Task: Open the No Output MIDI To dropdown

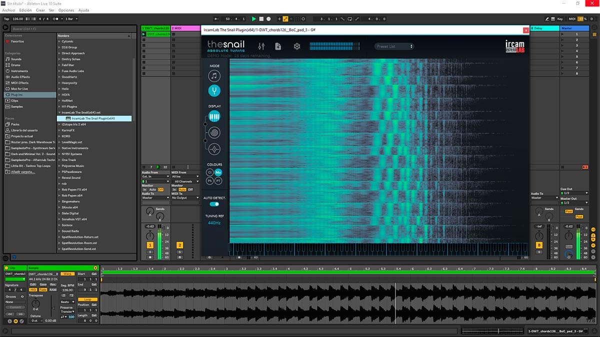Action: coord(185,198)
